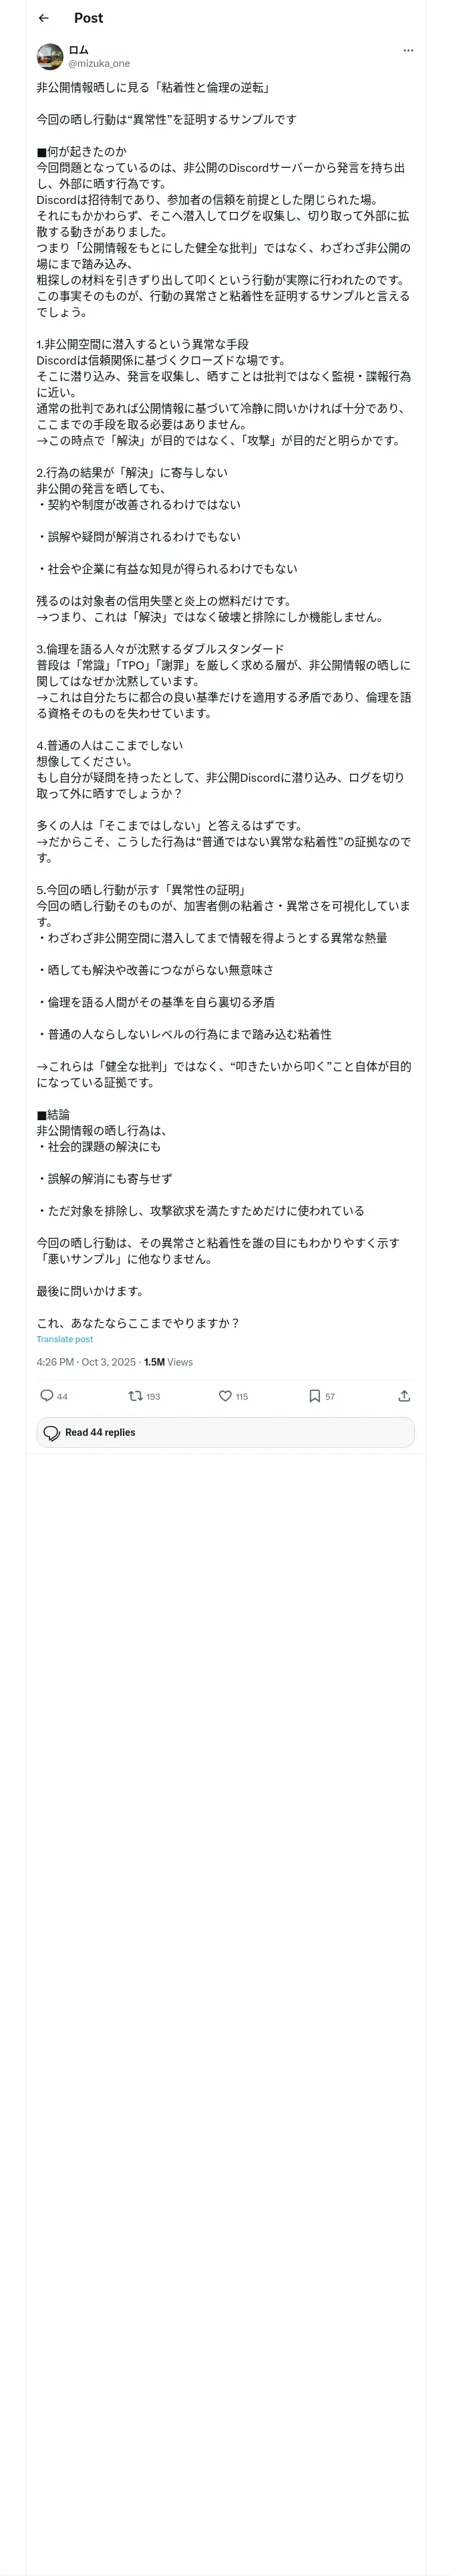Like the post with the heart icon
The image size is (451, 2576).
(225, 1395)
